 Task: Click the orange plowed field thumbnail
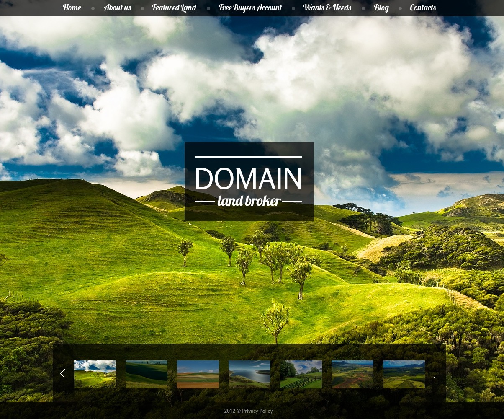coord(198,373)
